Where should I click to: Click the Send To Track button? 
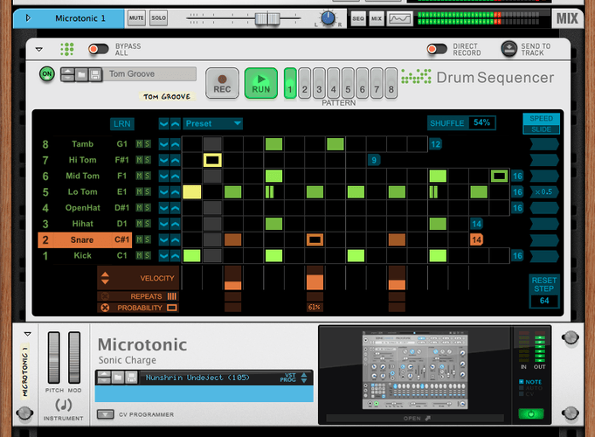pyautogui.click(x=509, y=49)
